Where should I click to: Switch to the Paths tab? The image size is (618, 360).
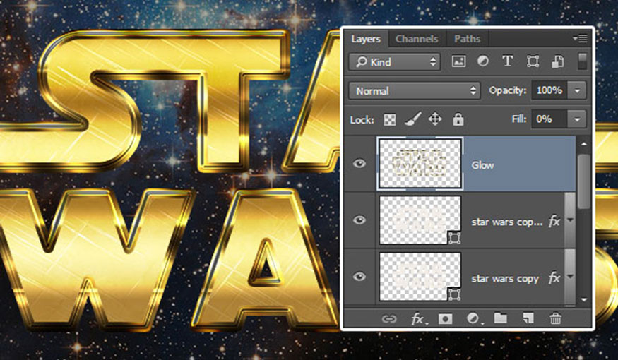tap(468, 39)
